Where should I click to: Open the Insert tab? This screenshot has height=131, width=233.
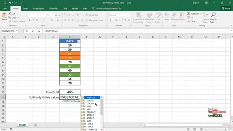(x=26, y=8)
